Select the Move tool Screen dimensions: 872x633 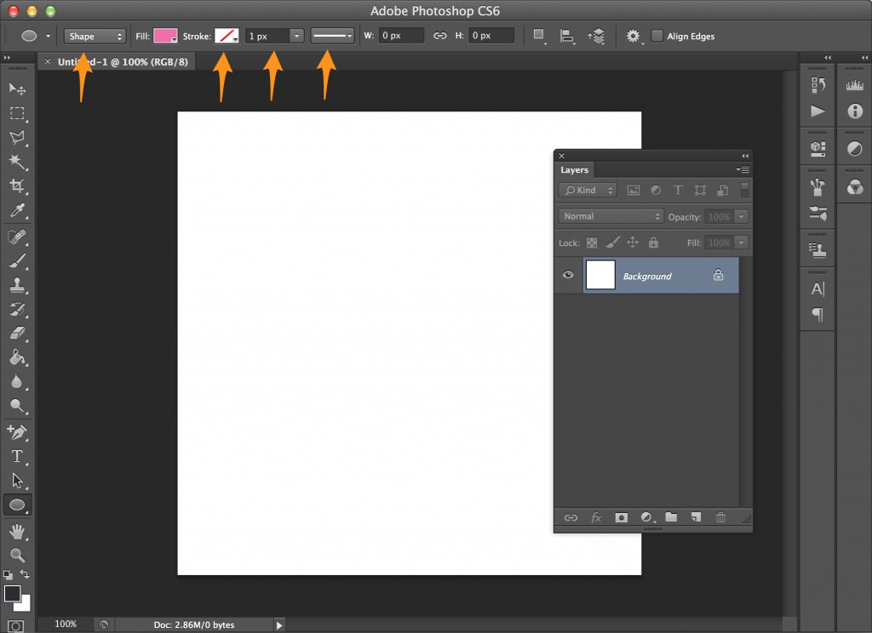pos(16,89)
